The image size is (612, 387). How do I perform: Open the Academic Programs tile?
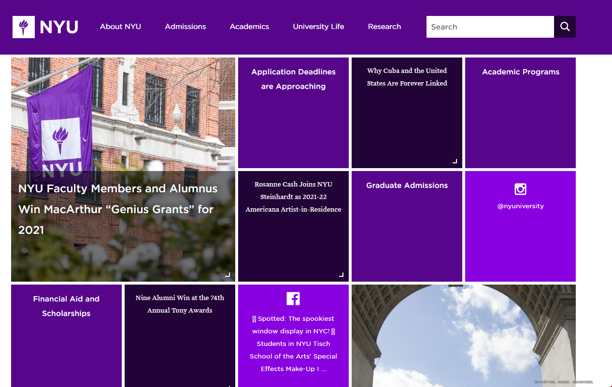(520, 113)
